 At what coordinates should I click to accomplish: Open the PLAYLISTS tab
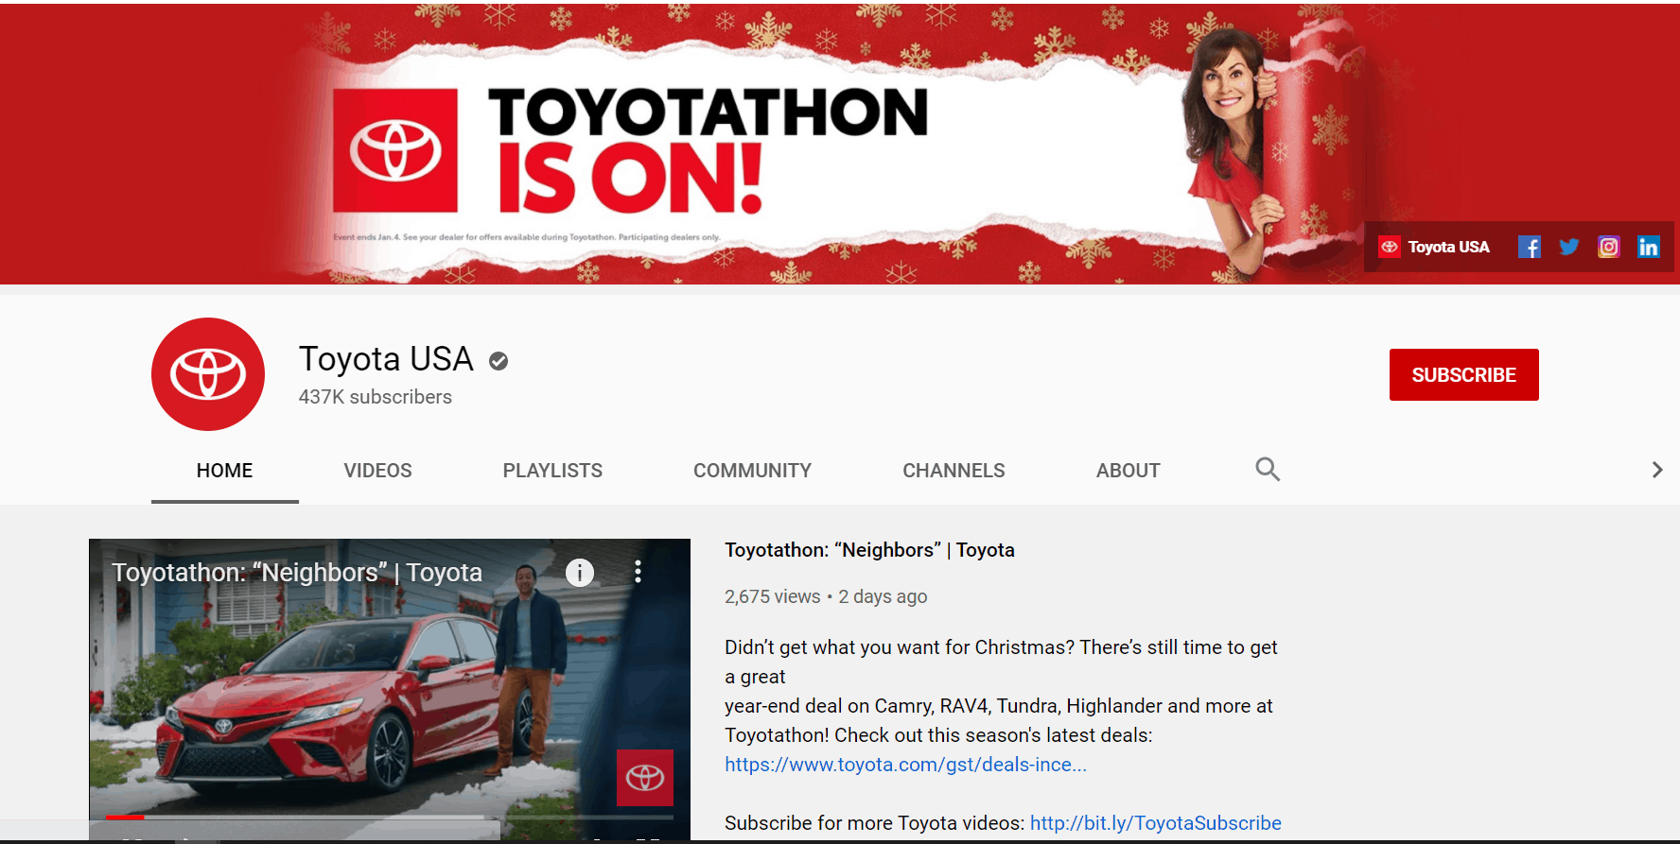[x=552, y=471]
